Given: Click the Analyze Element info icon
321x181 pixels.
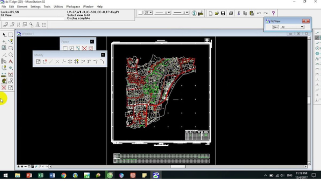Looking at the screenshot, I should pyautogui.click(x=194, y=14).
